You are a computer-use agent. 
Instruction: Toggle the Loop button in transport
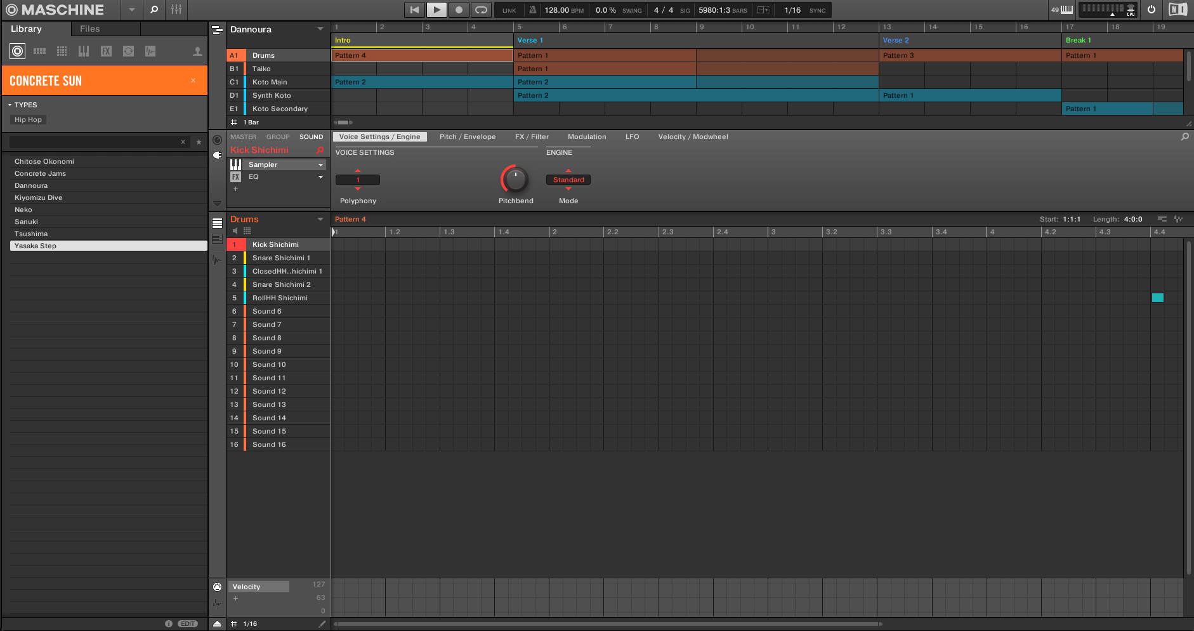coord(481,10)
